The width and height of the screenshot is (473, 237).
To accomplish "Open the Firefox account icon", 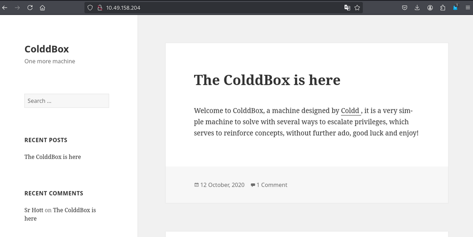I will tap(430, 7).
